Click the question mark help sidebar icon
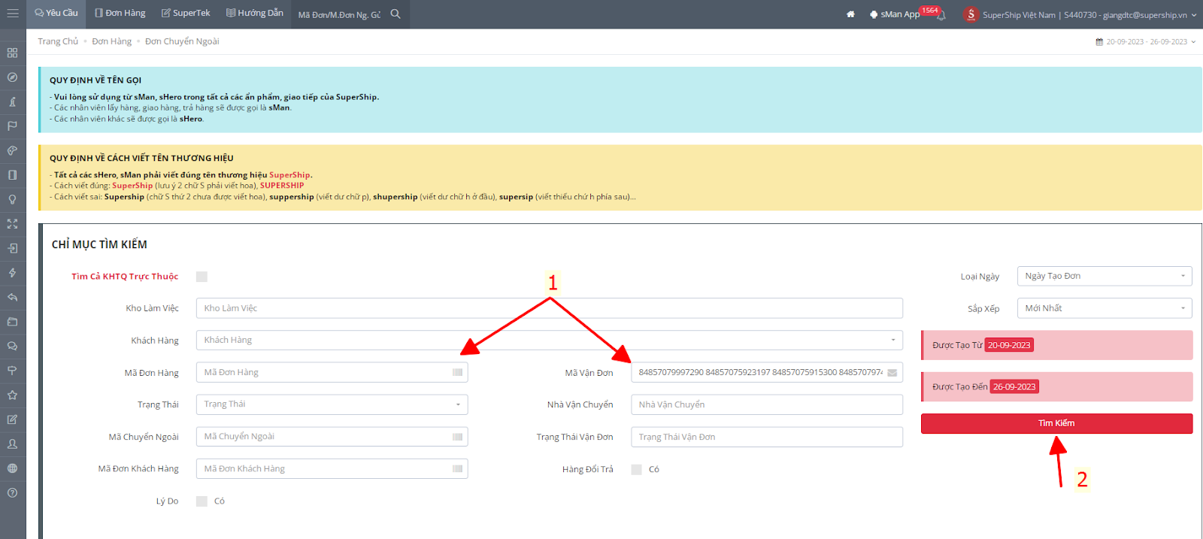The image size is (1203, 539). click(x=12, y=492)
